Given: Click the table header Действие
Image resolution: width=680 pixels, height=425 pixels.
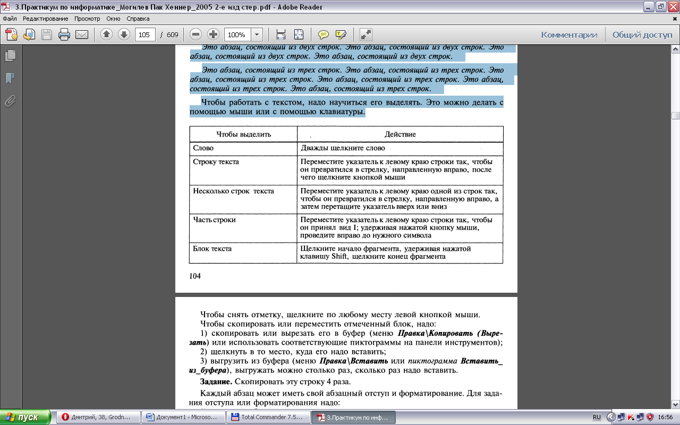Looking at the screenshot, I should 400,134.
